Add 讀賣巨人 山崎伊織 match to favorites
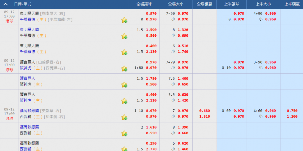The height and width of the screenshot is (151, 303). point(124,69)
